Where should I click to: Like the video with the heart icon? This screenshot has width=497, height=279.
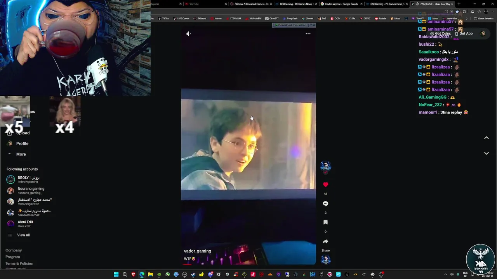point(325,184)
